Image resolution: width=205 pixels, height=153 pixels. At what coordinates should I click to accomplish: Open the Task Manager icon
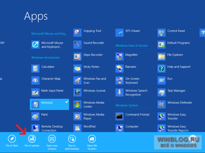point(162,92)
